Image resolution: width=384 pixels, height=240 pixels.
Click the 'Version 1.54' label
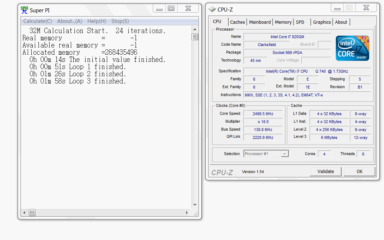tap(253, 172)
